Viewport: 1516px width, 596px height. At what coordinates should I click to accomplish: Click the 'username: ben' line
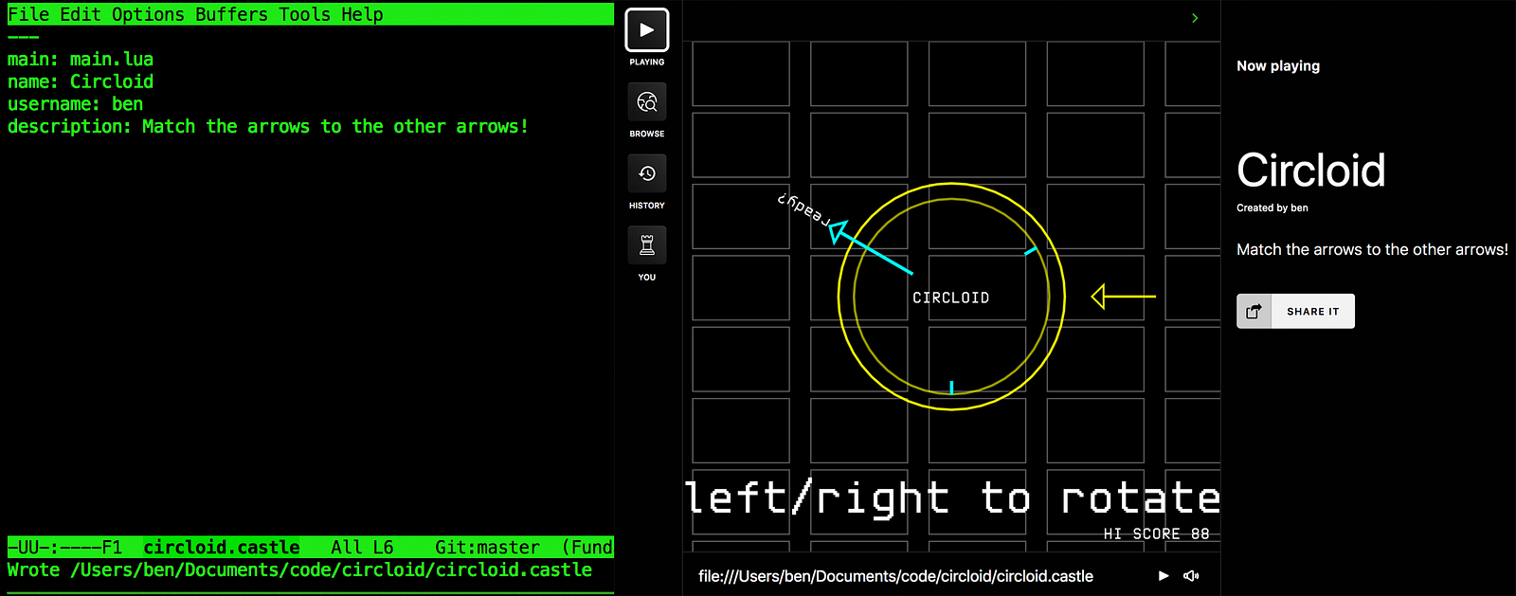click(75, 104)
